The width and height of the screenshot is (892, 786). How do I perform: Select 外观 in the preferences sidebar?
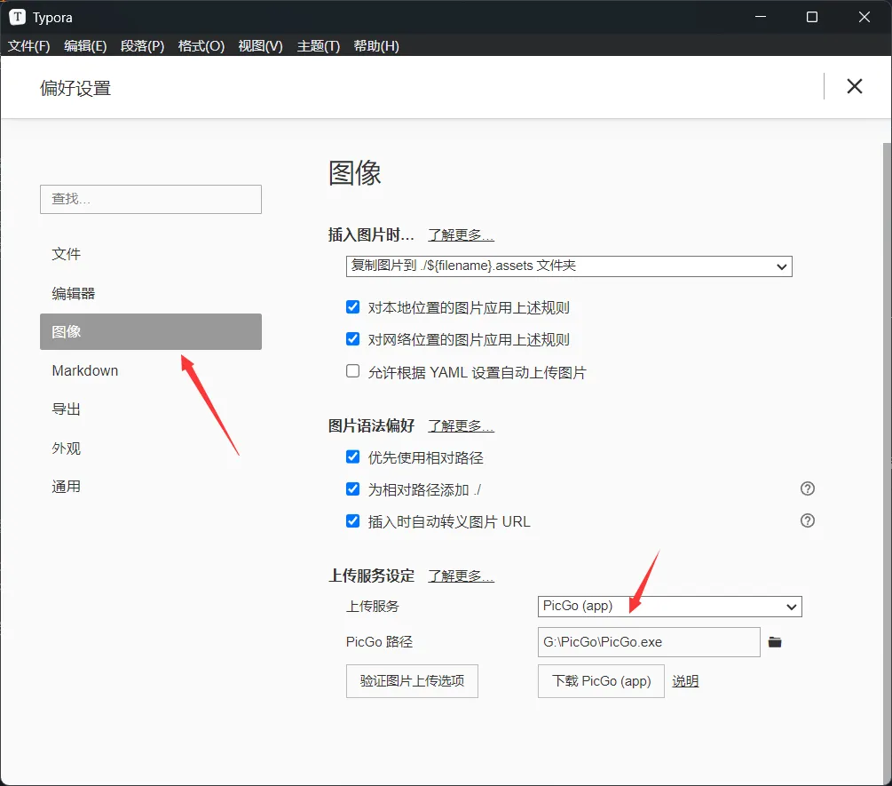tap(151, 448)
